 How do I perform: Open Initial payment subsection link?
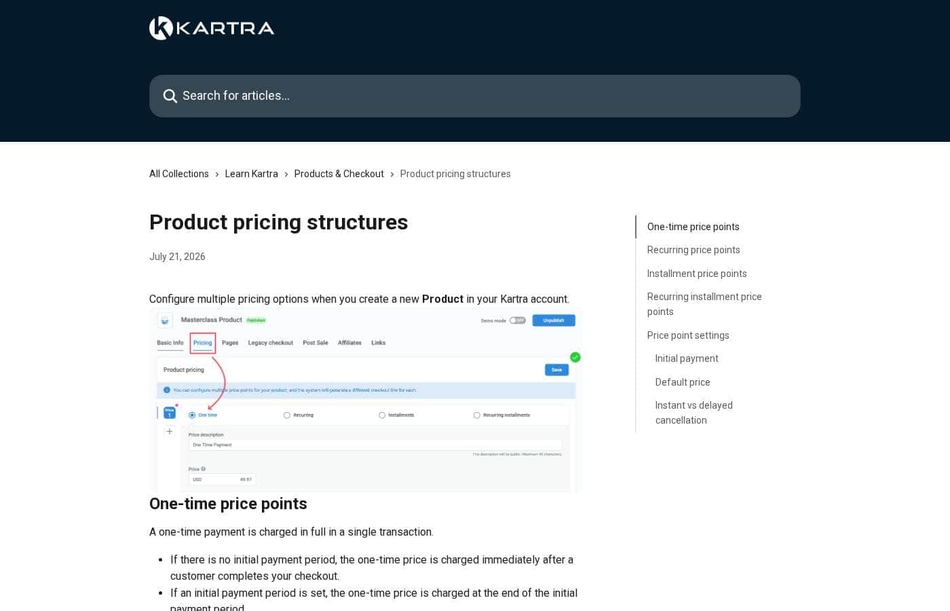coord(687,358)
